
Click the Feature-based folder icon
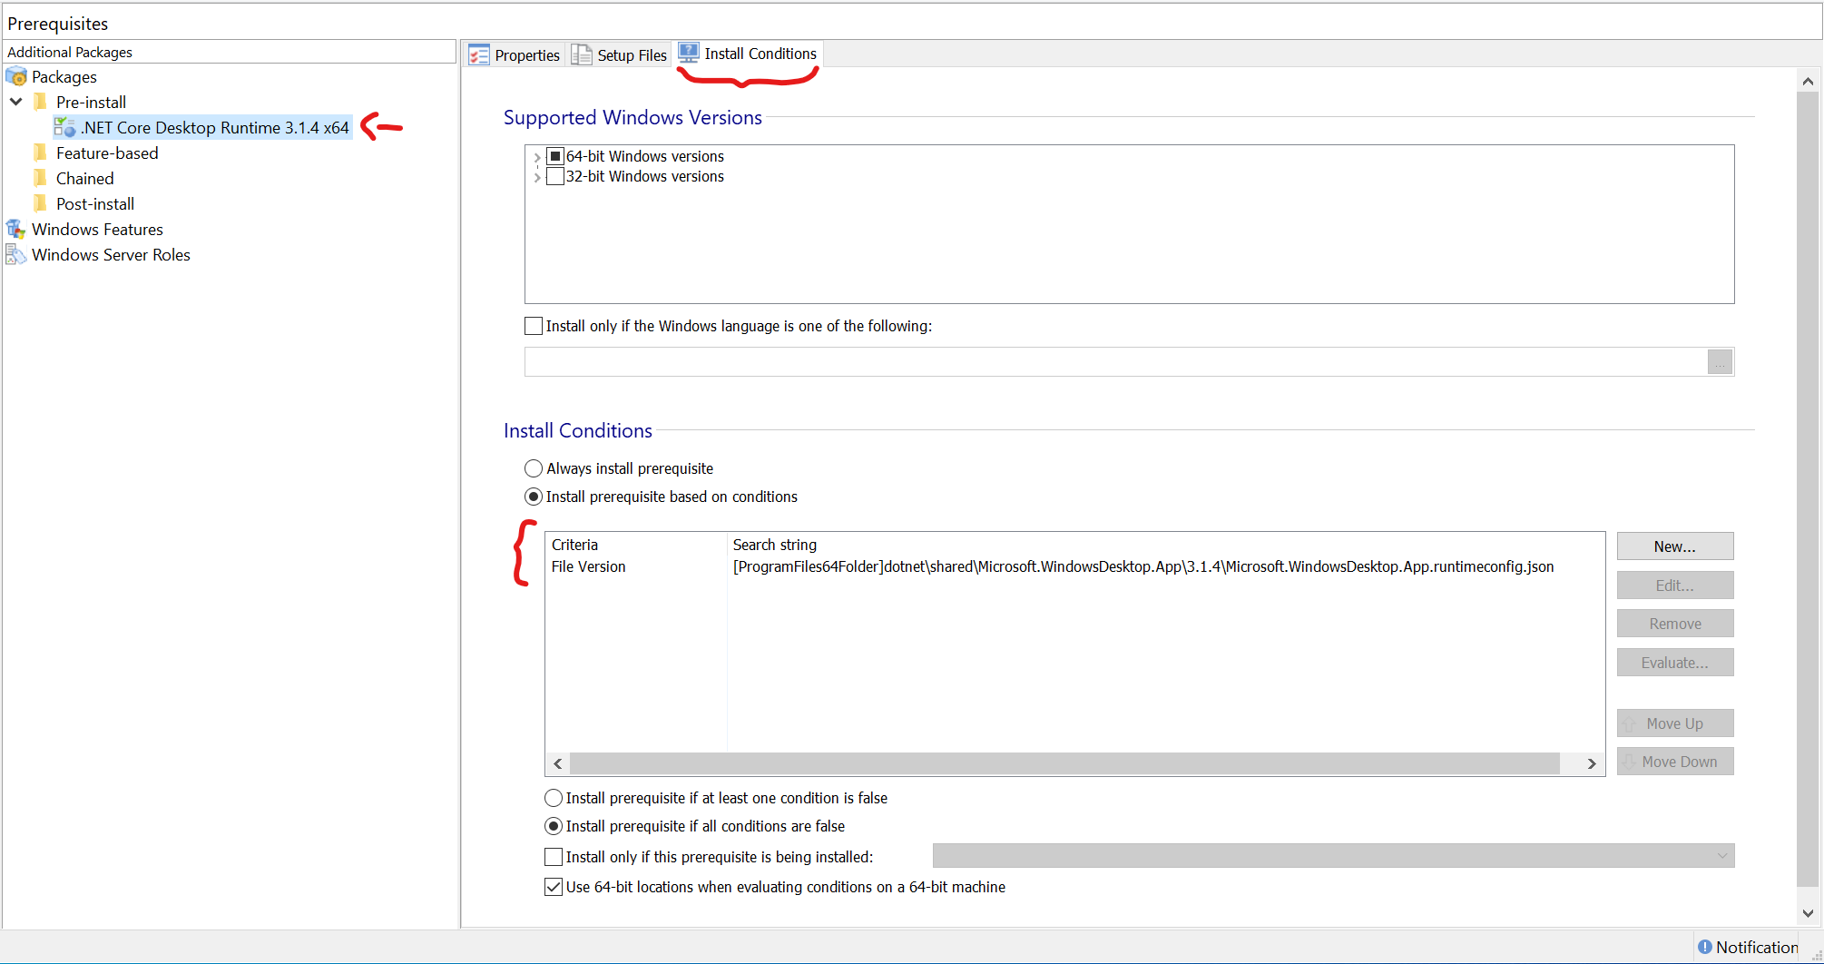click(x=41, y=153)
